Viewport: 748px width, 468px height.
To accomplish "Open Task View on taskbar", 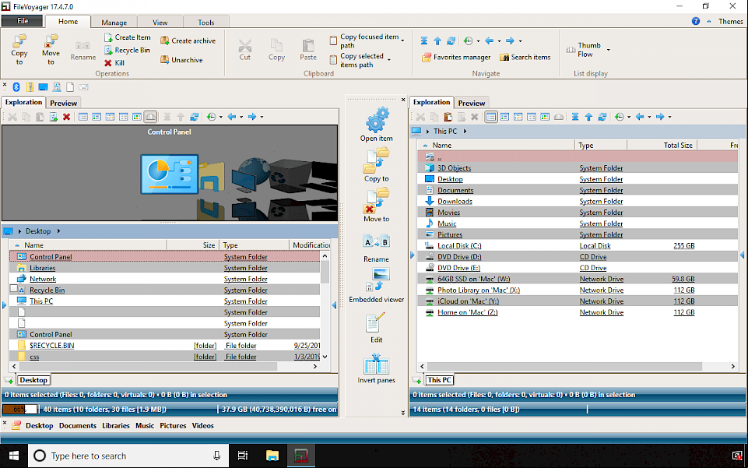I will [x=243, y=456].
